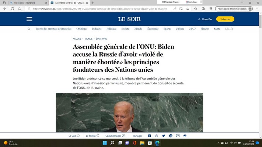Click the MONDE breadcrumb
Screen dimensions: 262x147
88,39
